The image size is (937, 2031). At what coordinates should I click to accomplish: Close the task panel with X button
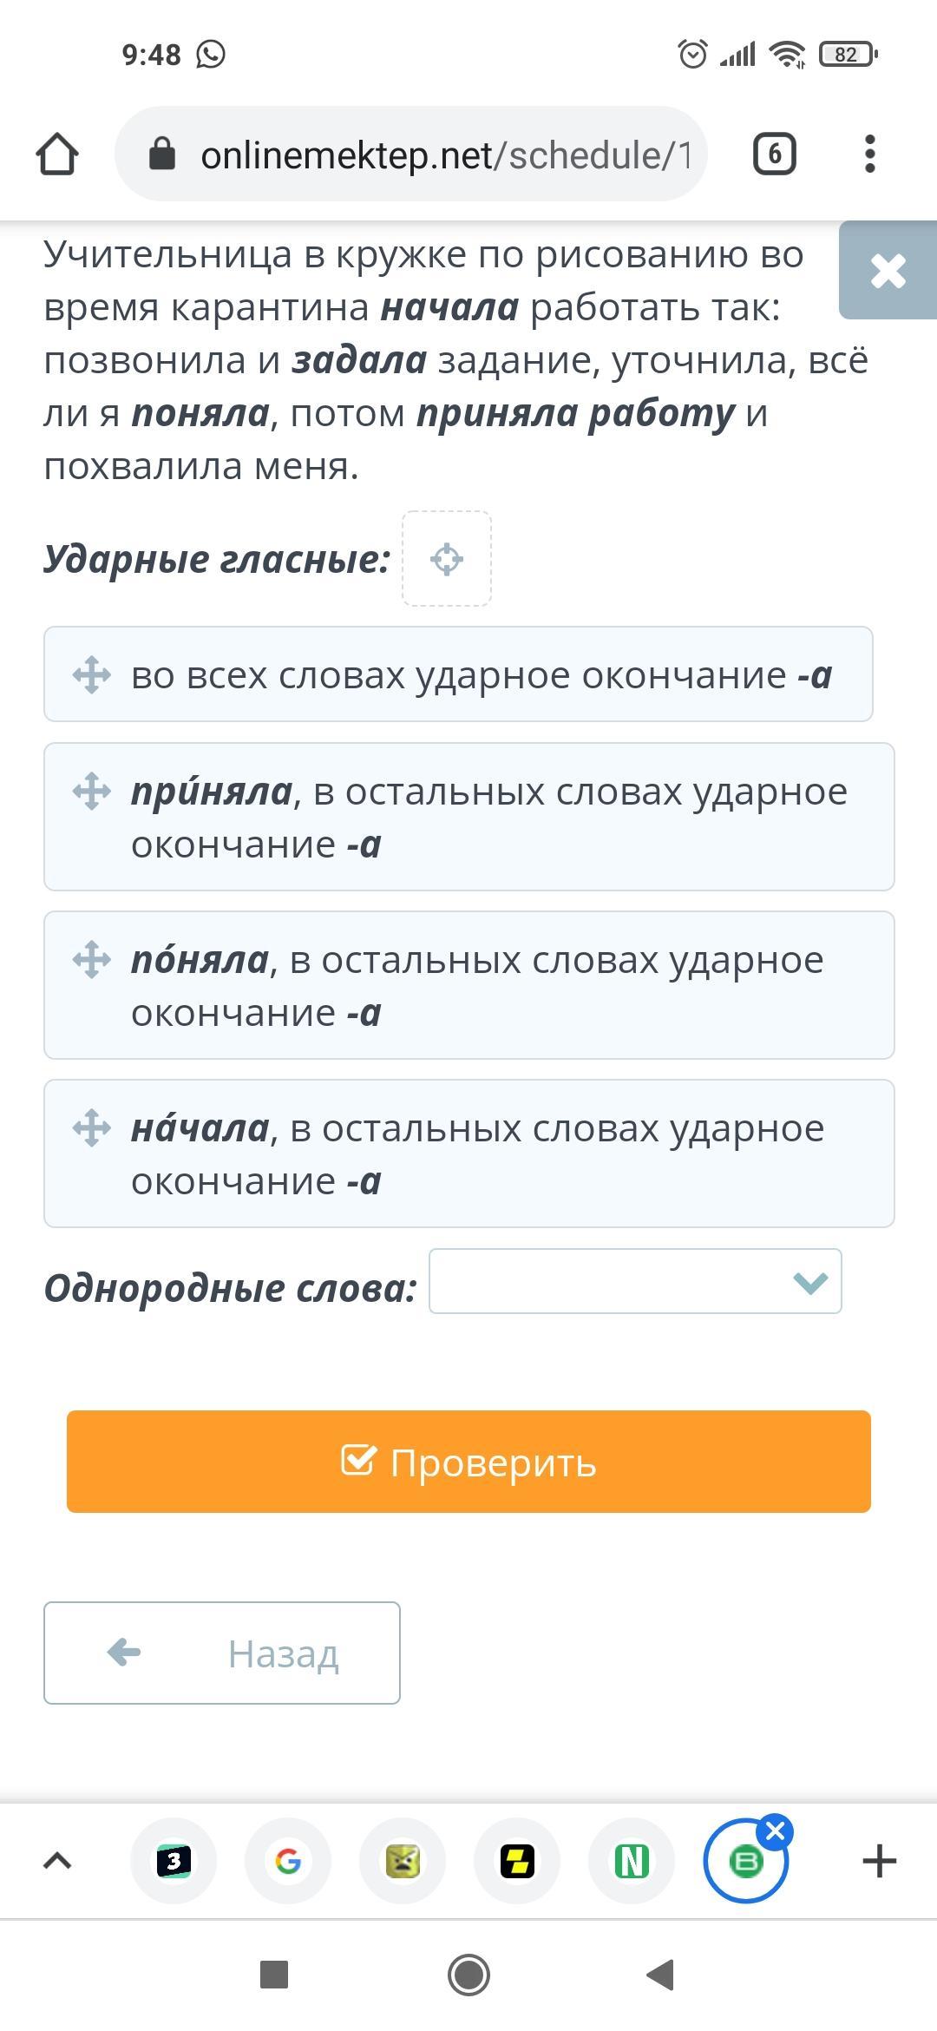point(888,271)
